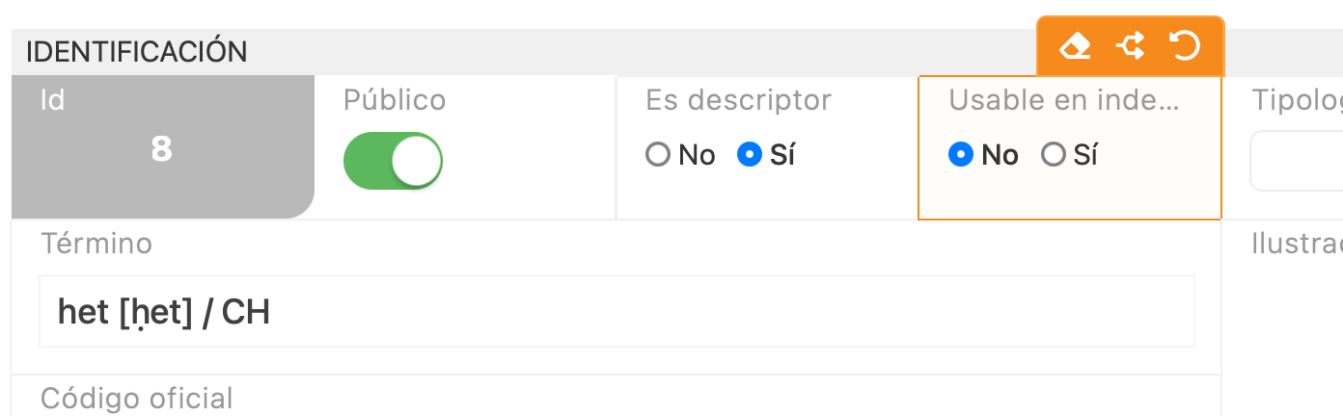Click the eraser icon in orange toolbar
Viewport: 1343px width, 416px height.
pyautogui.click(x=1075, y=46)
